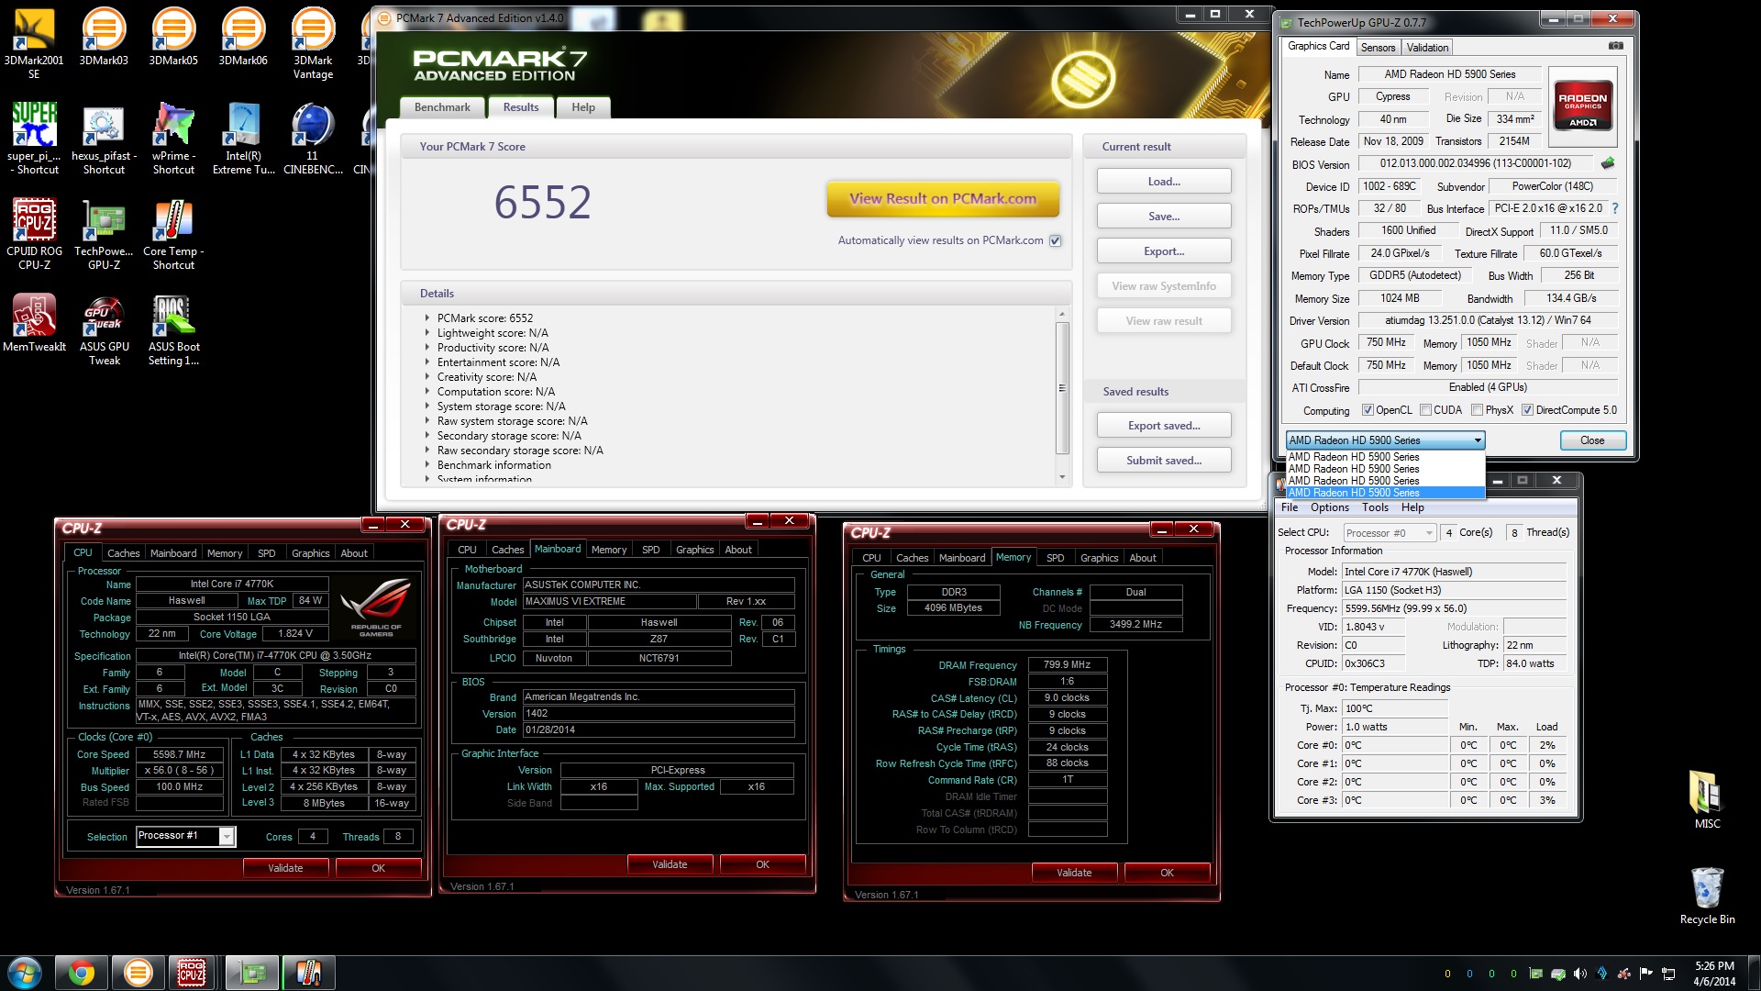Open the CINEBENCH 11 desktop icon
1761x991 pixels.
(313, 138)
